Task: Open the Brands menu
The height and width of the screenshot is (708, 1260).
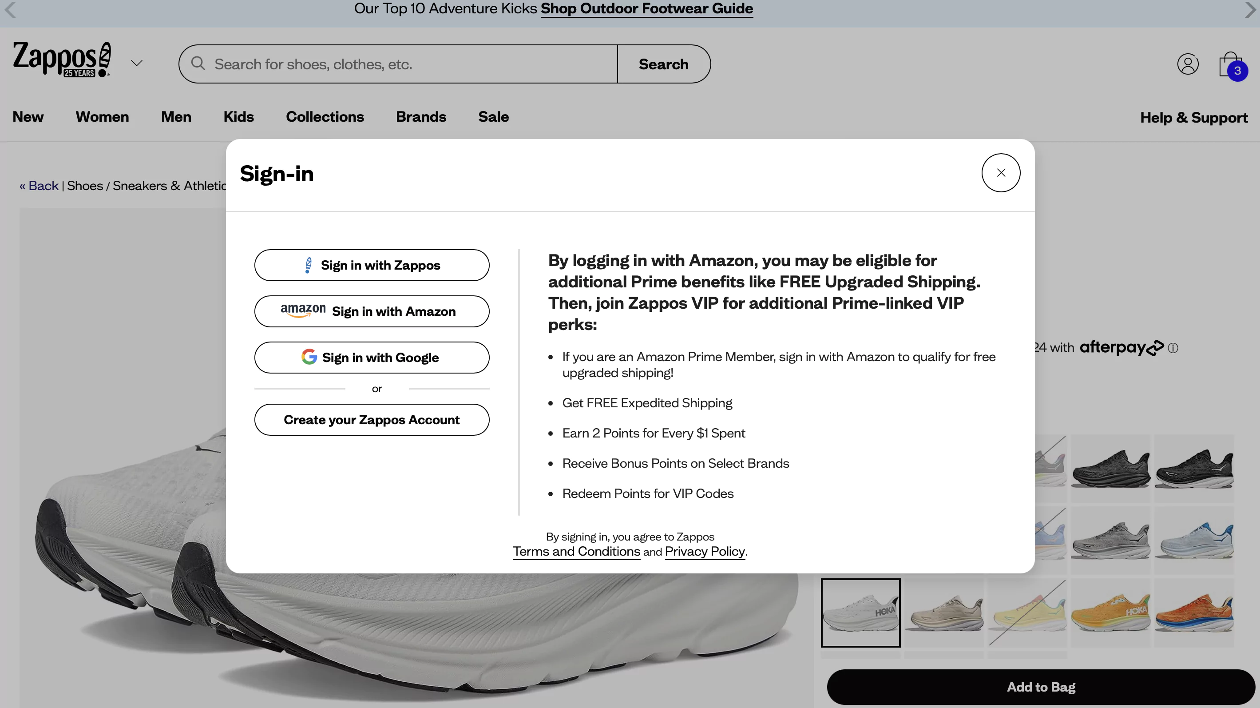Action: [421, 117]
